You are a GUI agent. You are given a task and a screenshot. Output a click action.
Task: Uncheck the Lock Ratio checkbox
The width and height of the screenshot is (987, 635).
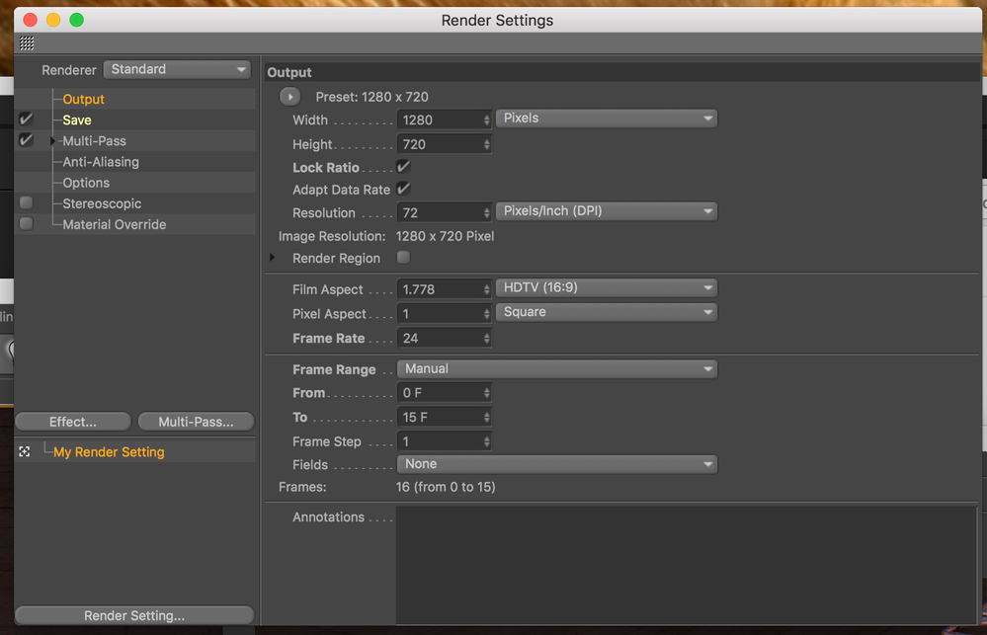point(403,167)
